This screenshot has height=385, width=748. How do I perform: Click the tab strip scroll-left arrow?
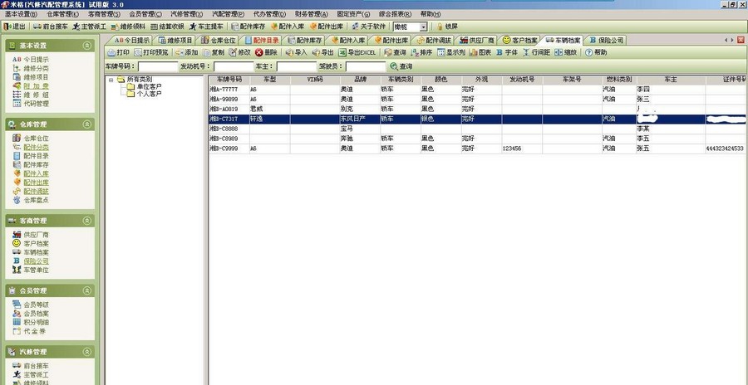tap(726, 40)
